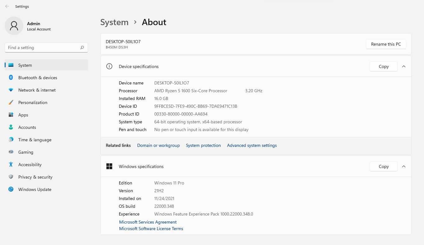Click the Bluetooth icon in sidebar
424x245 pixels.
pyautogui.click(x=11, y=78)
